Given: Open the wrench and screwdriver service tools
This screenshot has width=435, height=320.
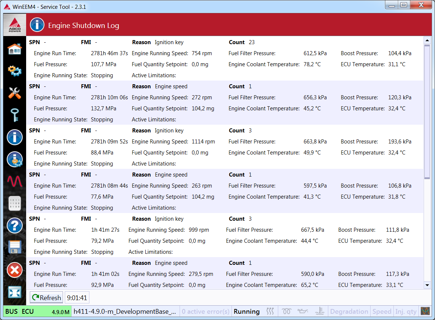Looking at the screenshot, I should tap(15, 93).
